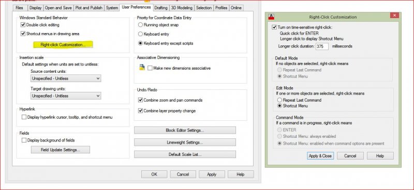Viewport: 414px width, 190px height.
Task: Go to Plot and Publish tab
Action: tap(88, 8)
